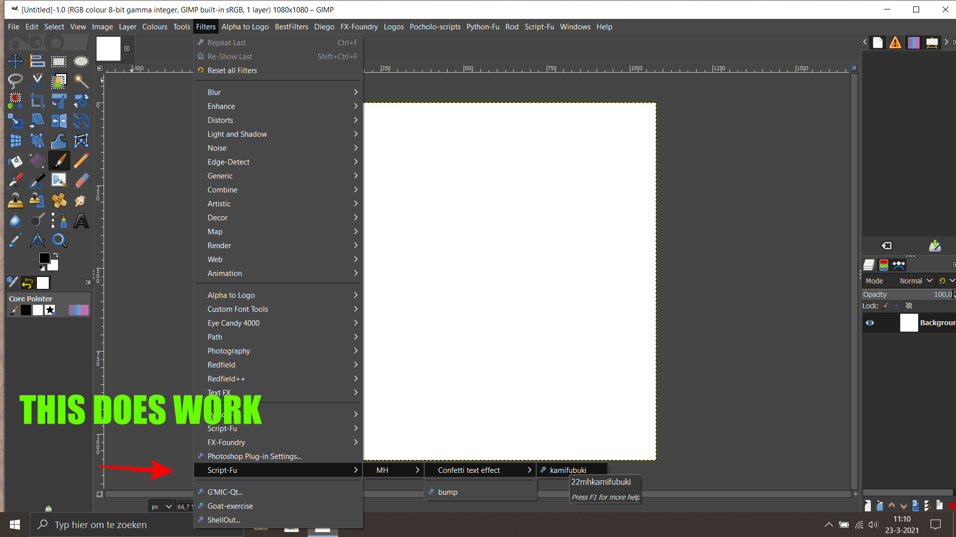The height and width of the screenshot is (537, 956).
Task: Click the black foreground colour swatch
Action: [x=44, y=258]
